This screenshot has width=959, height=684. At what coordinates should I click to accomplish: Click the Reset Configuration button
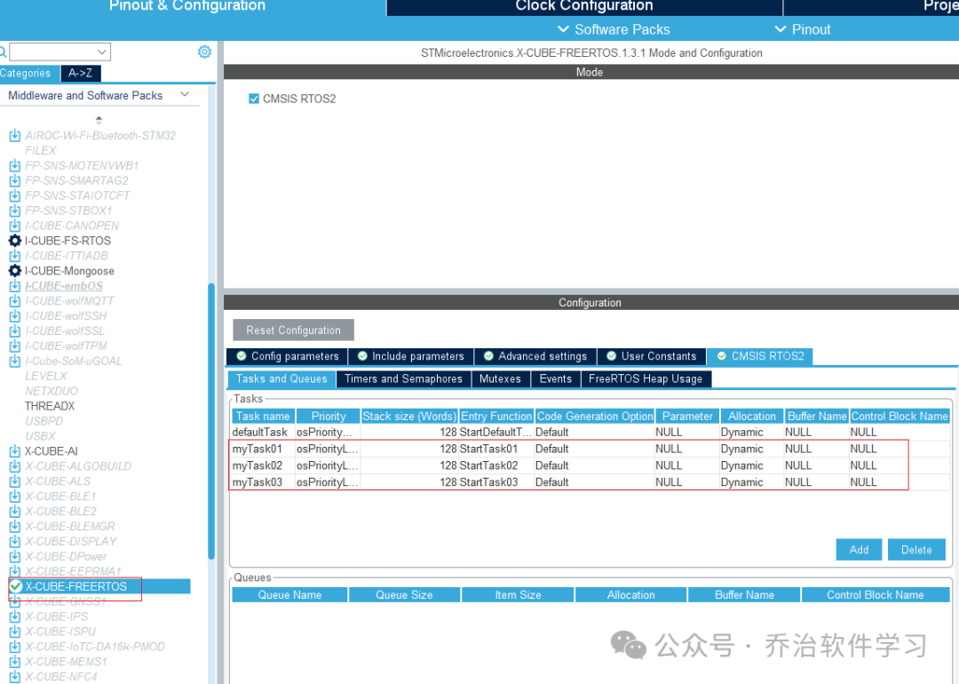[294, 330]
